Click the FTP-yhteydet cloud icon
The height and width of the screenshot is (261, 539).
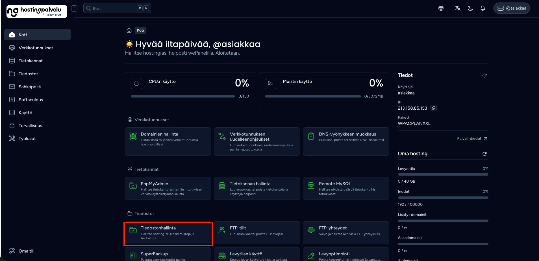(x=311, y=230)
